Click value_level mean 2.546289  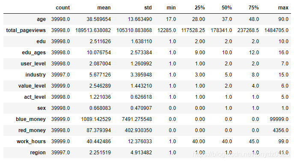(100, 86)
